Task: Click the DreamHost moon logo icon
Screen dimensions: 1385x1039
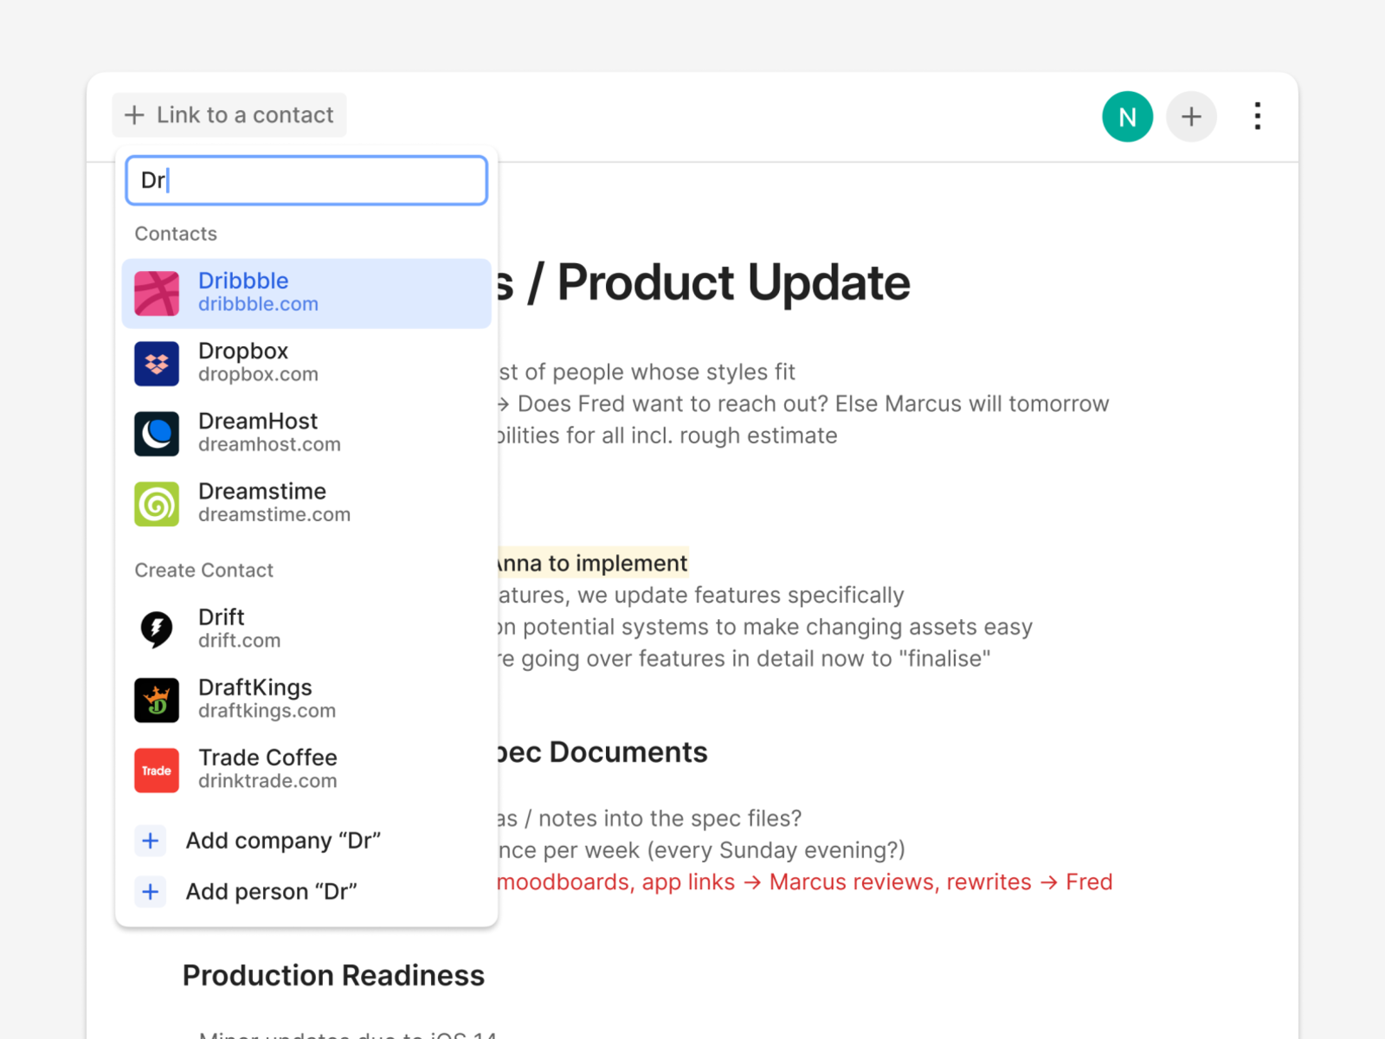Action: point(157,434)
